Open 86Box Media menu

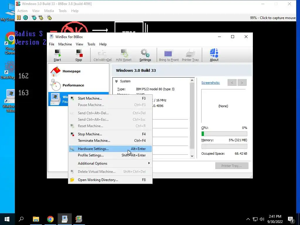pos(49,11)
